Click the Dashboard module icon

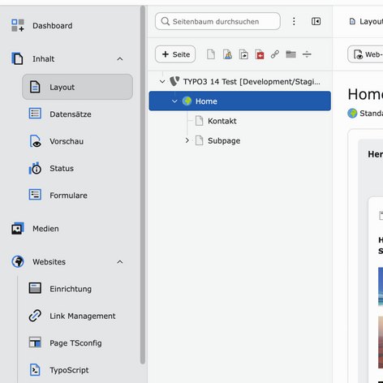[18, 25]
